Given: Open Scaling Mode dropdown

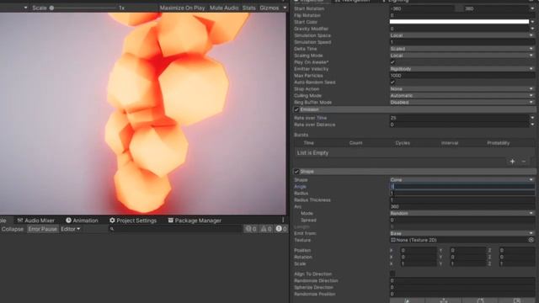Looking at the screenshot, I should point(462,56).
